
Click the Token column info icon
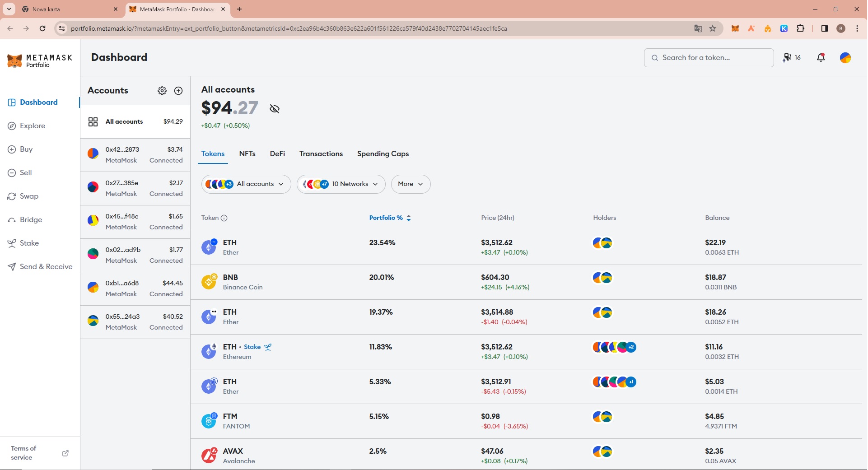(224, 218)
